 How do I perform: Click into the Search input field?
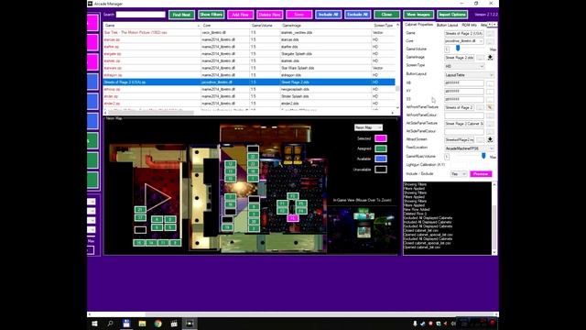pyautogui.click(x=140, y=15)
